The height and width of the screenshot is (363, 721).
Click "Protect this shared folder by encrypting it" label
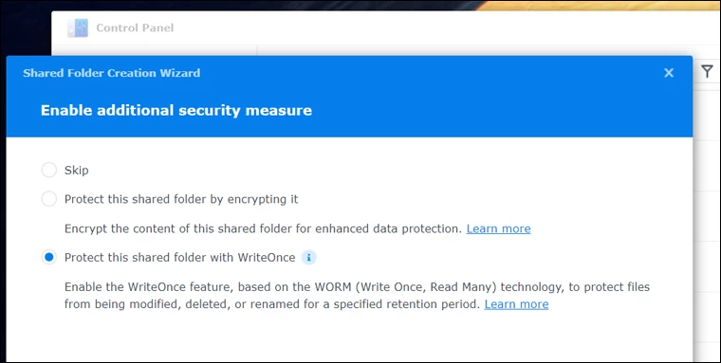click(x=181, y=199)
